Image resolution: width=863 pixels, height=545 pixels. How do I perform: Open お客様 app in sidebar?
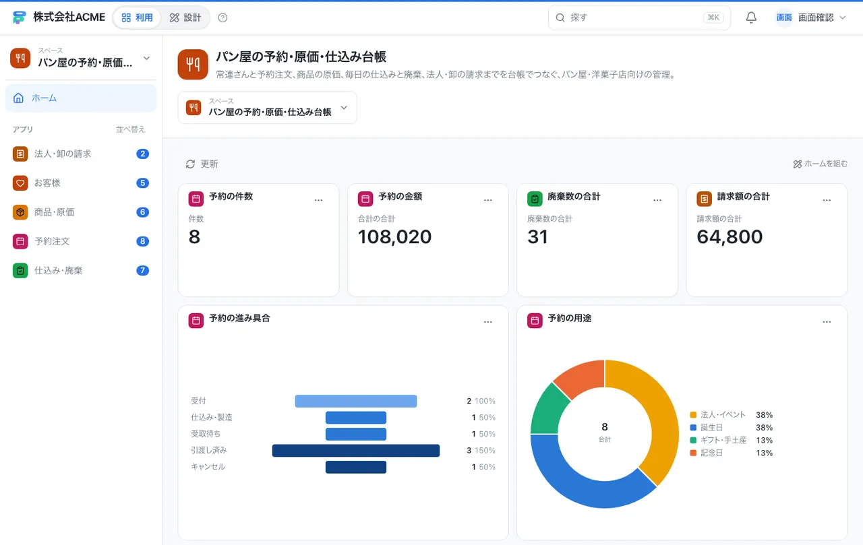(81, 183)
